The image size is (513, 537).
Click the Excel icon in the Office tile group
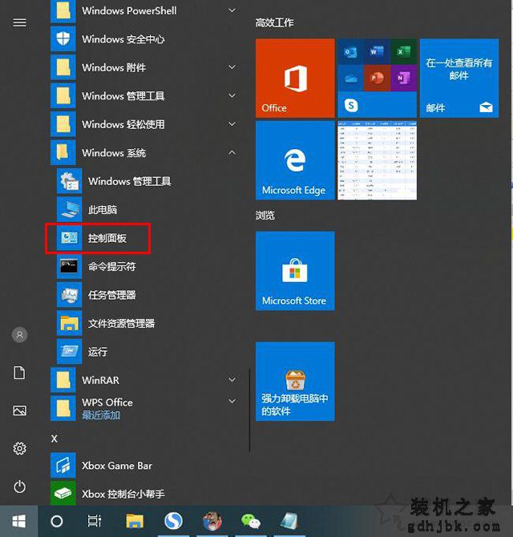(x=403, y=52)
